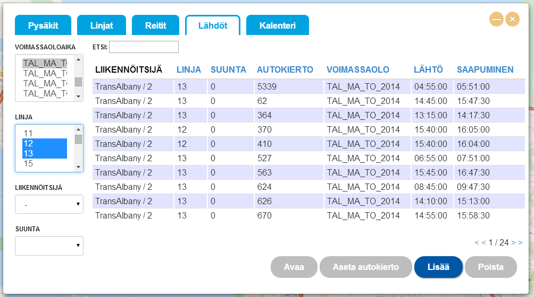Click the Linja list scrollbar thumb
Viewport: 534px width, 297px height.
coord(78,139)
